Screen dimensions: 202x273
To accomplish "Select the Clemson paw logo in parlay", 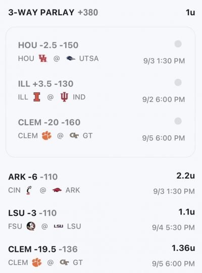I will pos(46,136).
